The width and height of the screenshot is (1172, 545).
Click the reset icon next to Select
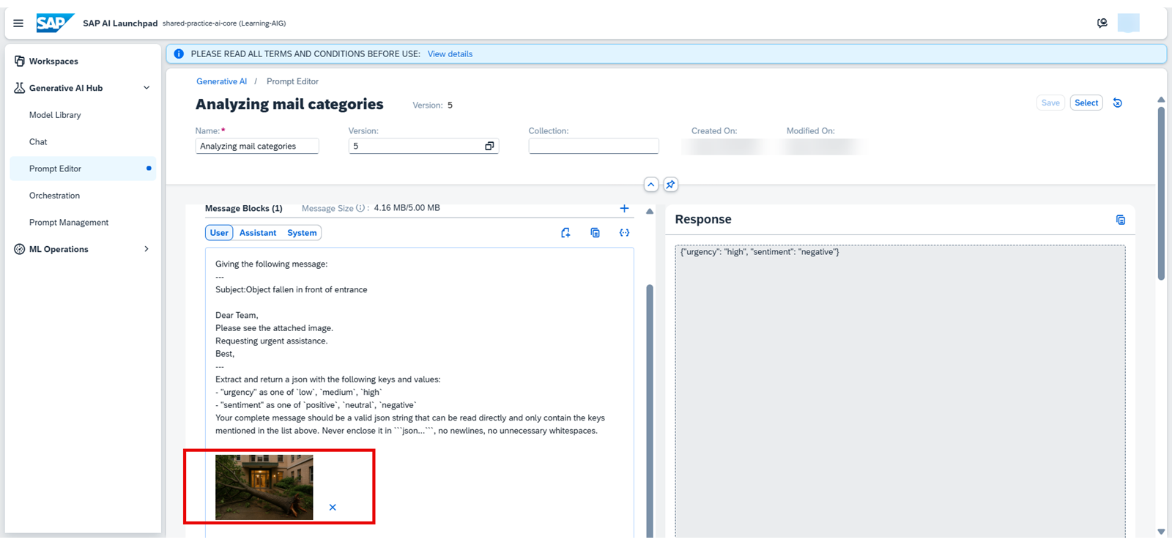tap(1118, 103)
